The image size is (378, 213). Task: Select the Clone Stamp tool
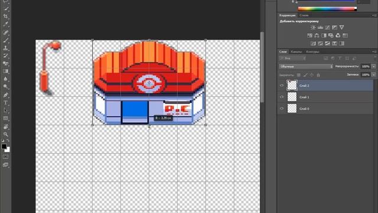6,48
